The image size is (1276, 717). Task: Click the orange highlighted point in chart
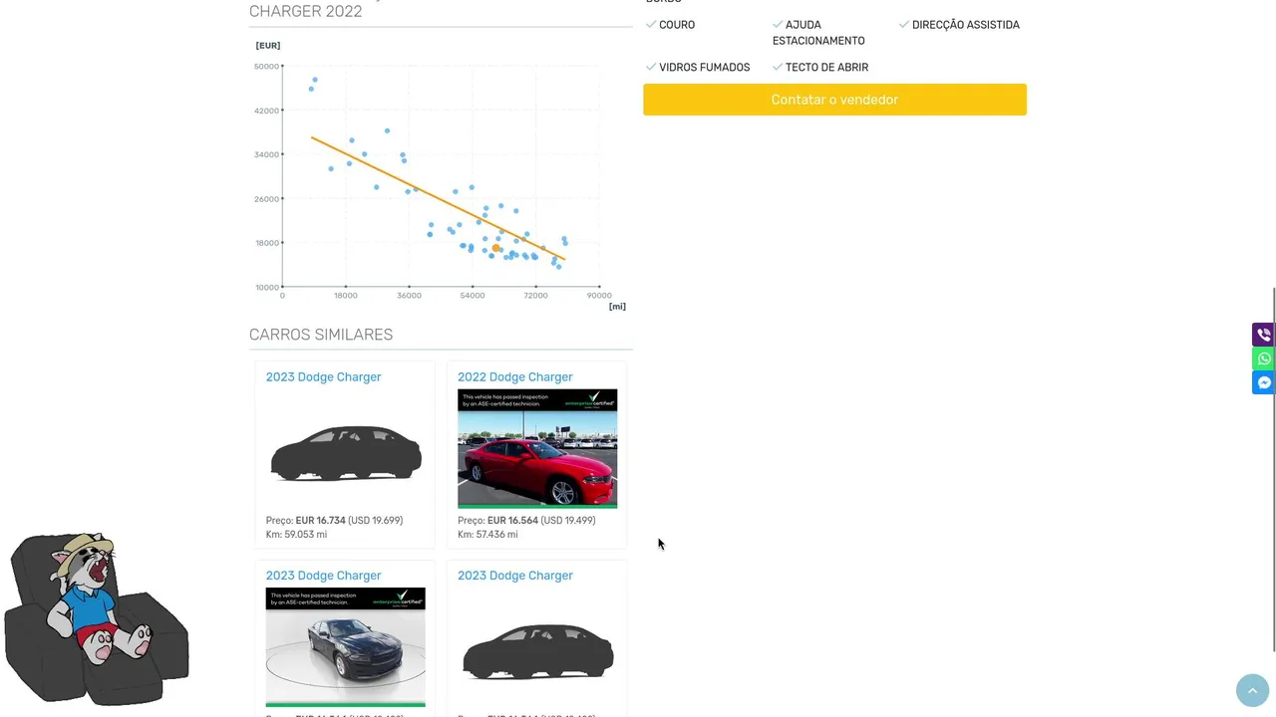tap(495, 248)
